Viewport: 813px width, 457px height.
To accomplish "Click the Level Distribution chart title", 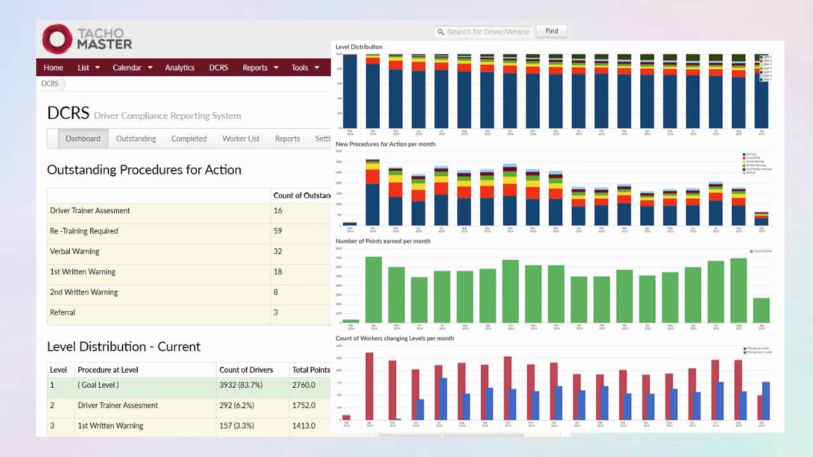I will (x=359, y=47).
